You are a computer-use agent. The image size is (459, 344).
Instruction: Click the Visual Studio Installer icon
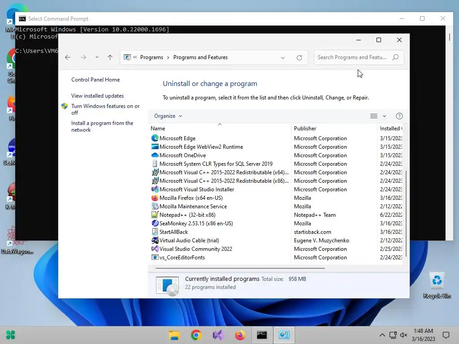tap(155, 189)
